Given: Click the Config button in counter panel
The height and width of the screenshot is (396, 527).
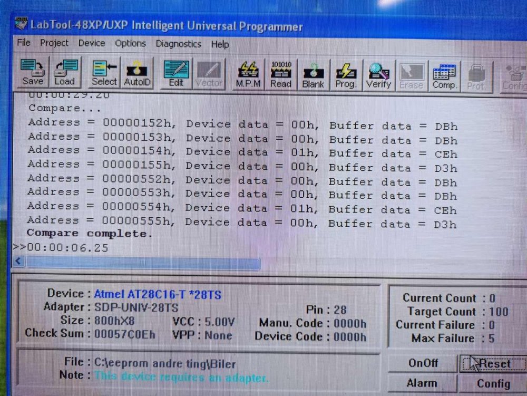Looking at the screenshot, I should [493, 384].
